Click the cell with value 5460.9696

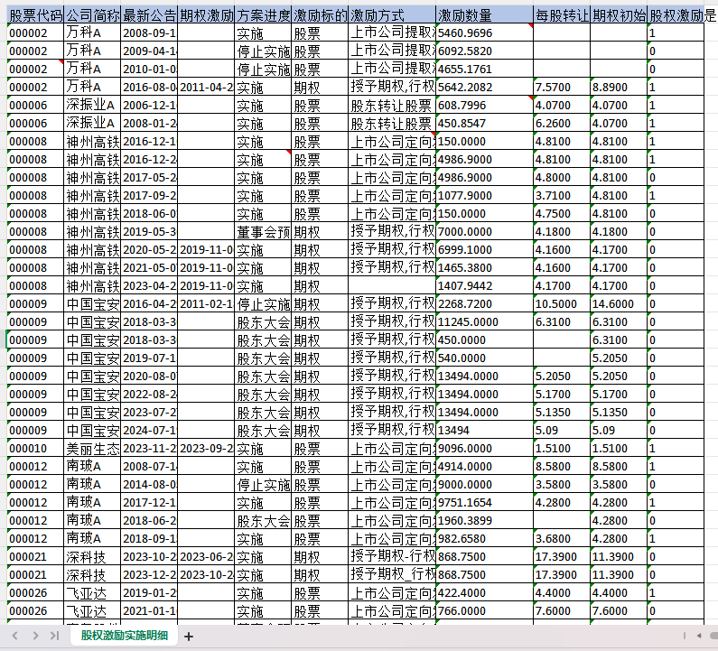point(484,33)
